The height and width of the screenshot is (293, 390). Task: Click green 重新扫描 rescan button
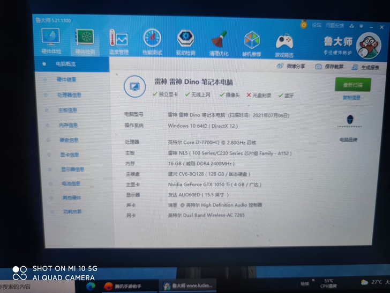coord(352,85)
